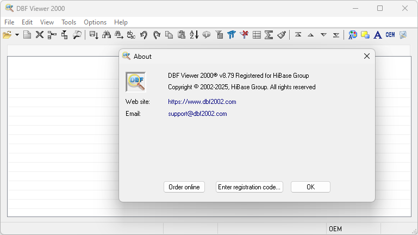The image size is (418, 235).
Task: Click the magnifying glass preview icon
Action: 77,35
